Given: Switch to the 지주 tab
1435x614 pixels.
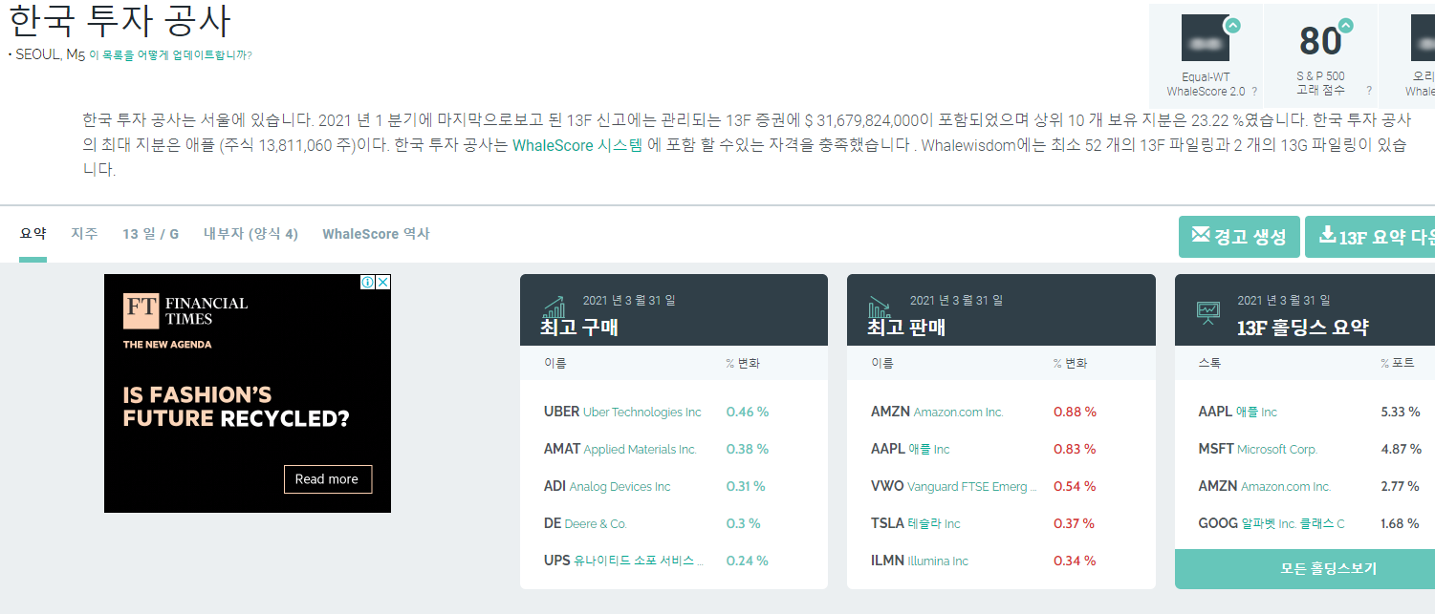Looking at the screenshot, I should pos(84,234).
